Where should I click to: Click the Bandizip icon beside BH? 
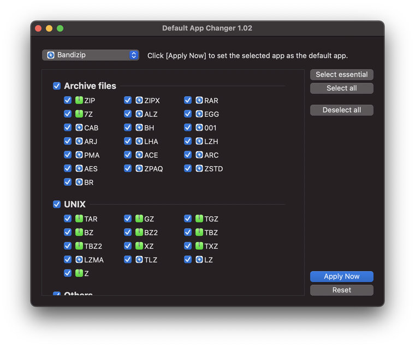pyautogui.click(x=139, y=128)
